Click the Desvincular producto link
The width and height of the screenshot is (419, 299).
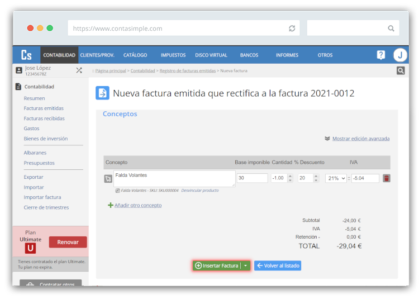[200, 191]
